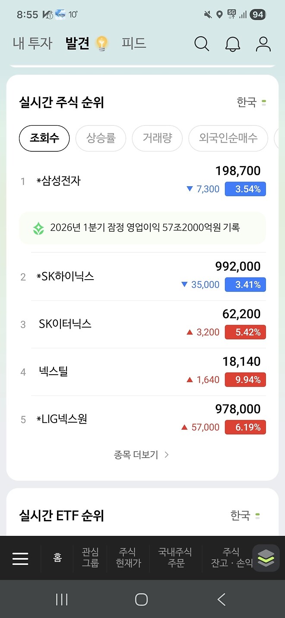Tap 주식 현재가 in the bottom toolbar

click(128, 558)
